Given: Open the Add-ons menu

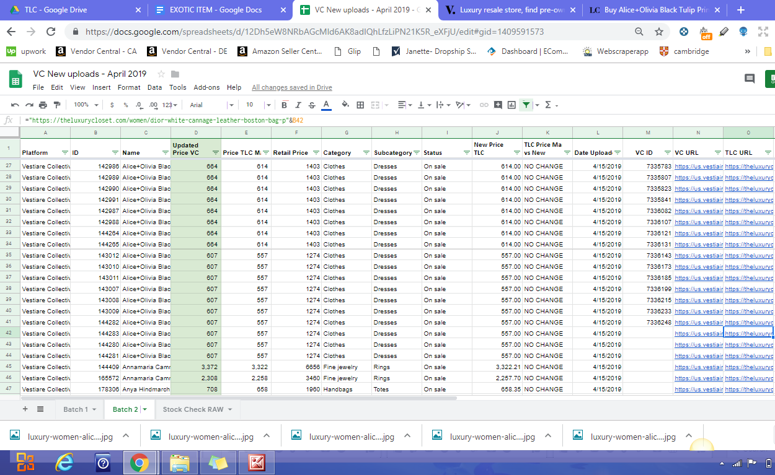Looking at the screenshot, I should [x=206, y=87].
